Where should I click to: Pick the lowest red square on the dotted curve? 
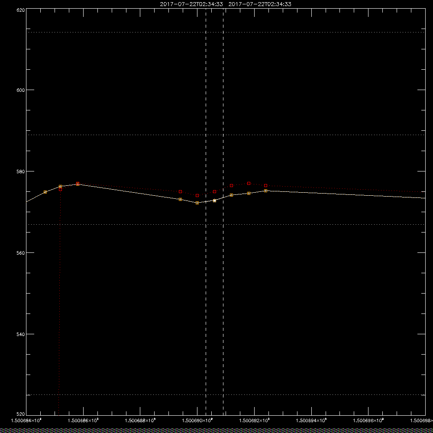point(197,196)
